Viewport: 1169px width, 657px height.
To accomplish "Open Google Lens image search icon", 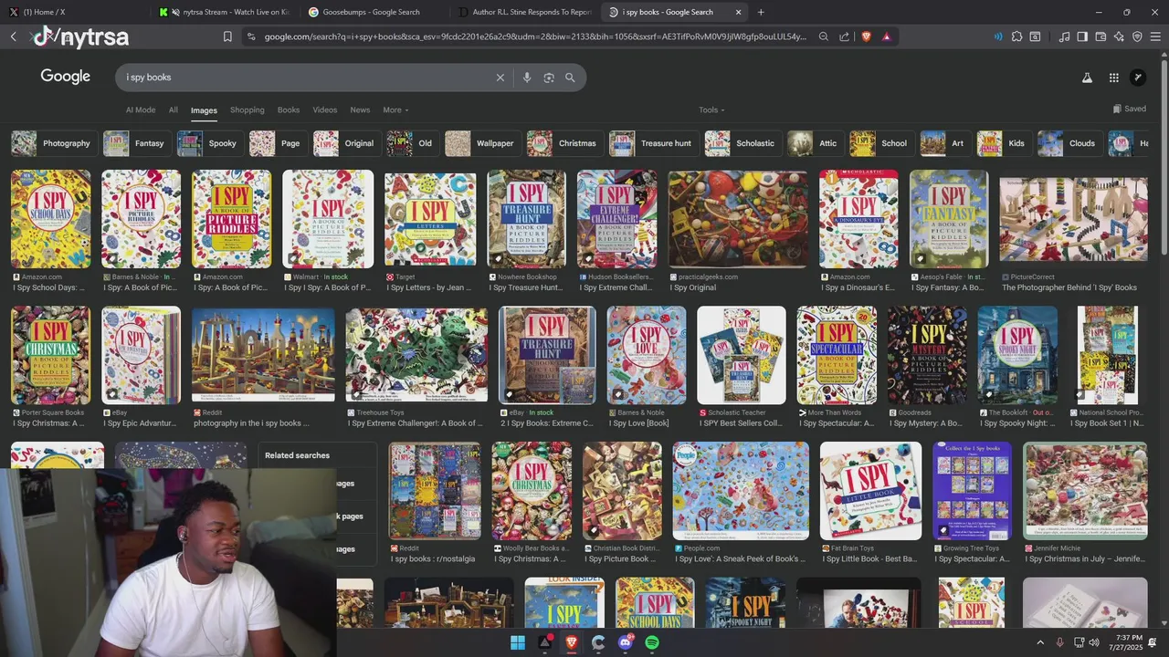I will tap(549, 78).
